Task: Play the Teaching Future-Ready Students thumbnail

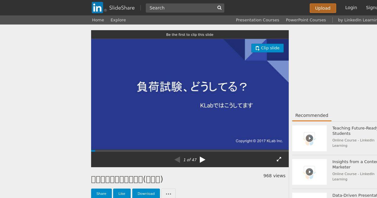Action: click(x=309, y=138)
